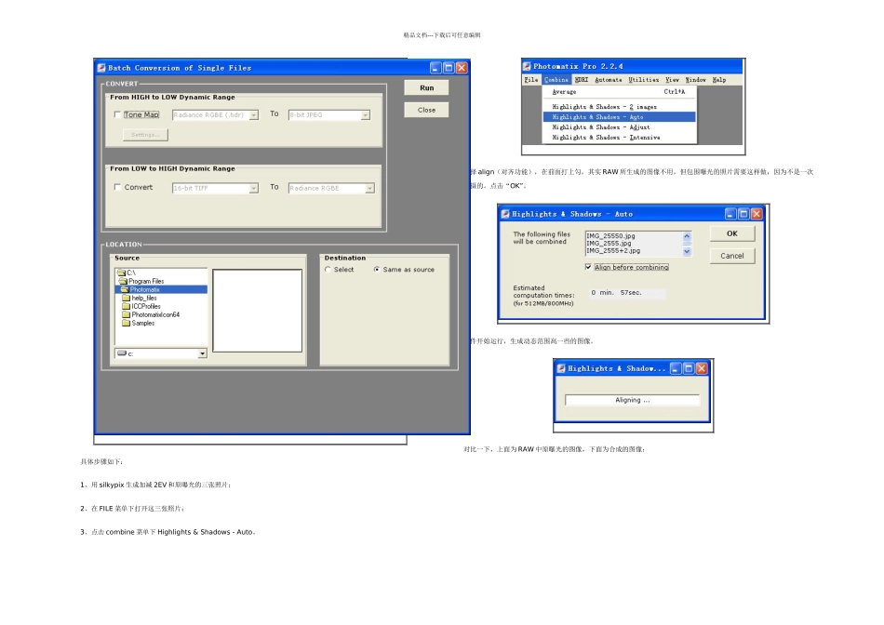Click the Photomatix folder icon in source tree

pos(125,289)
